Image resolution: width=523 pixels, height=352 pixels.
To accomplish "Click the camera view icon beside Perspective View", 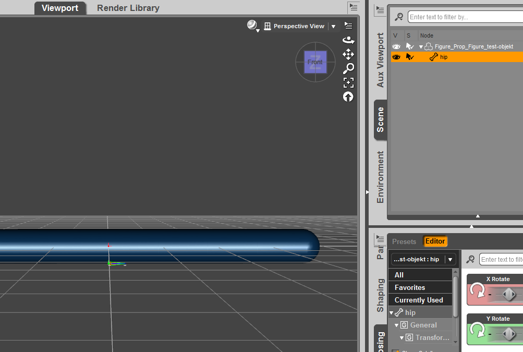I will tap(267, 26).
